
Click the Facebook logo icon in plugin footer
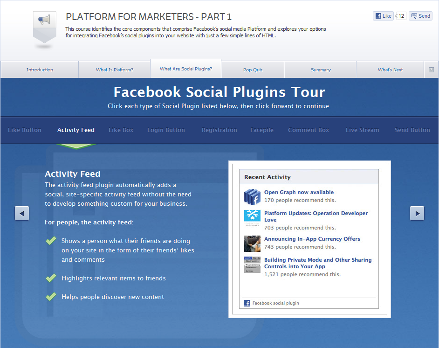pyautogui.click(x=247, y=303)
